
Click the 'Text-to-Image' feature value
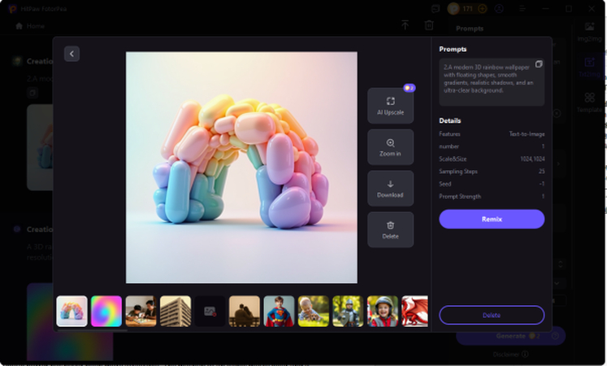527,134
